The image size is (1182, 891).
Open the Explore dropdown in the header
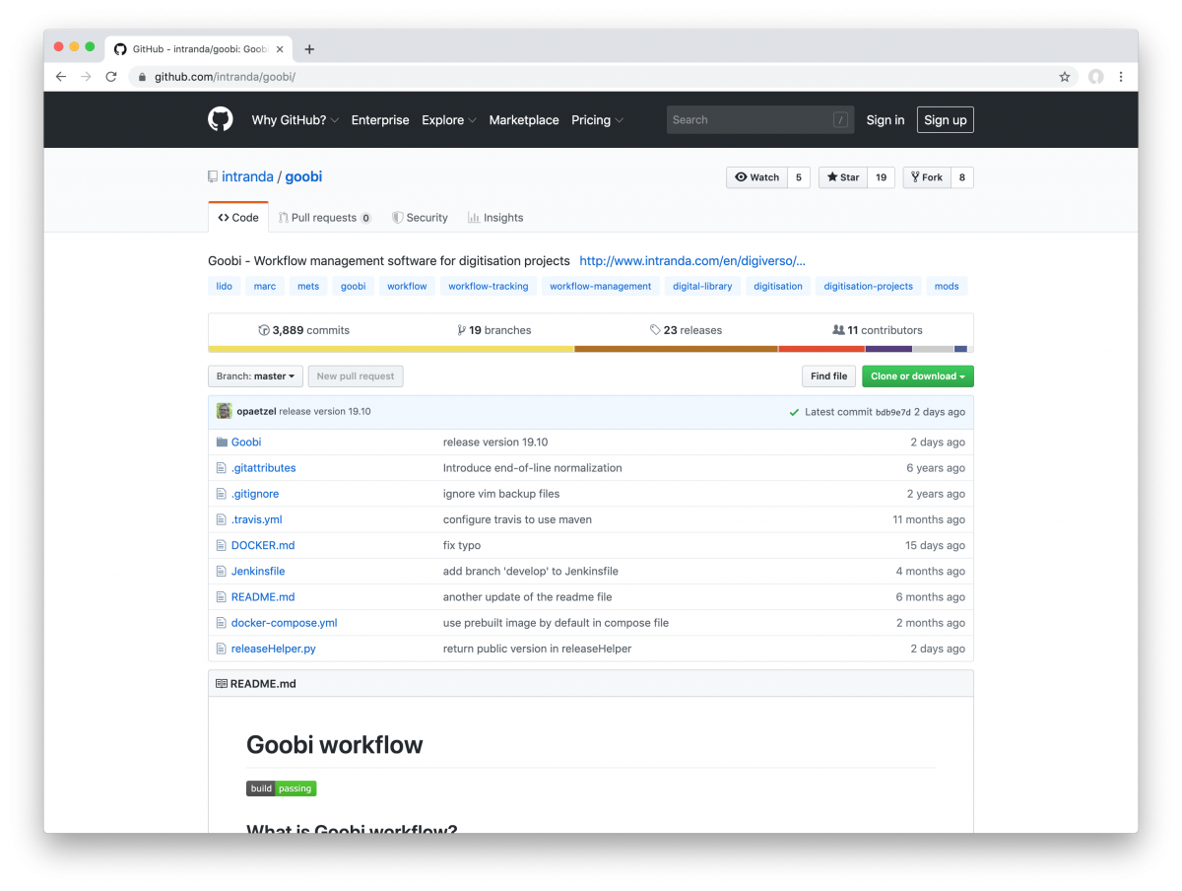(447, 119)
